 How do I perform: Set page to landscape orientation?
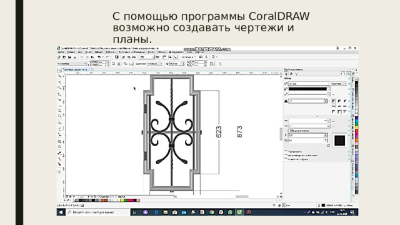click(119, 64)
